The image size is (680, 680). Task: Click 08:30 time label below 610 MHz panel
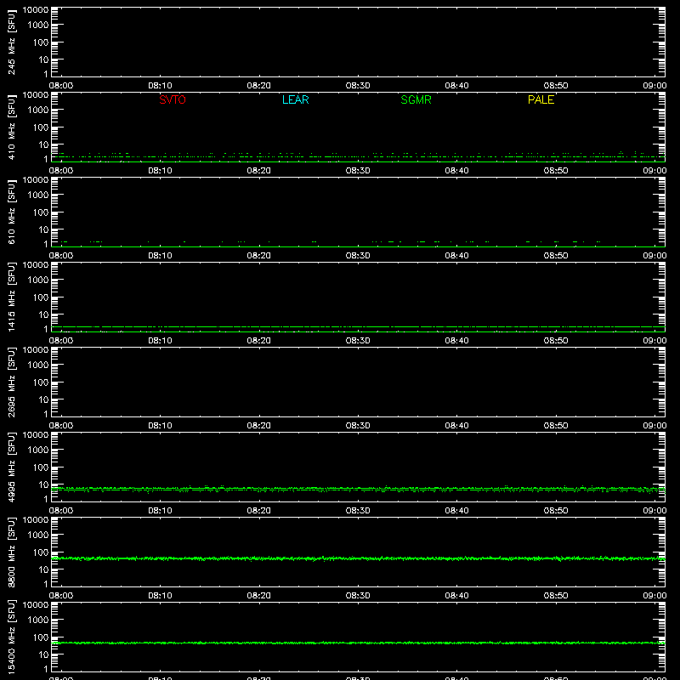coord(358,256)
